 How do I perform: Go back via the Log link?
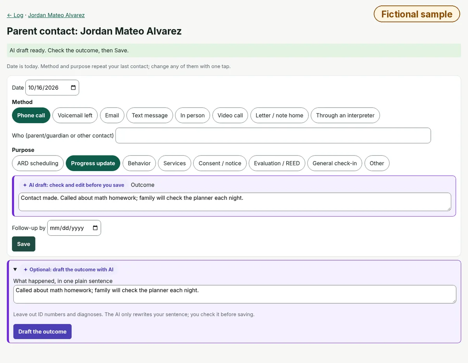pyautogui.click(x=15, y=15)
